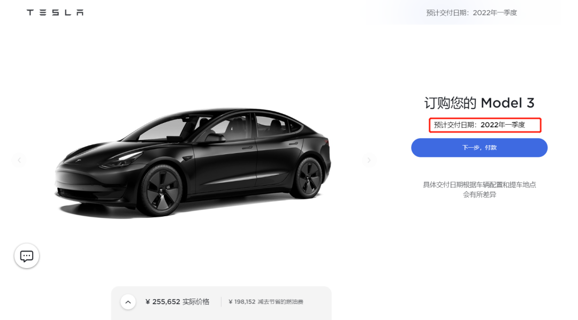This screenshot has height=320, width=578.
Task: Open the chat support bubble
Action: [27, 256]
